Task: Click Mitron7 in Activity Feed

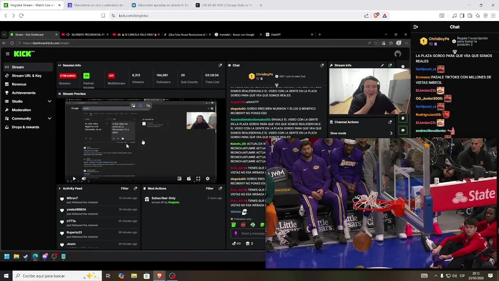Action: pos(72,198)
